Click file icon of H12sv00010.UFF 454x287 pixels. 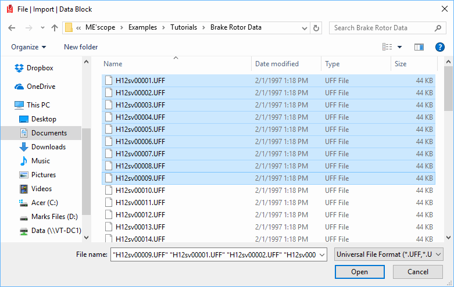[109, 191]
